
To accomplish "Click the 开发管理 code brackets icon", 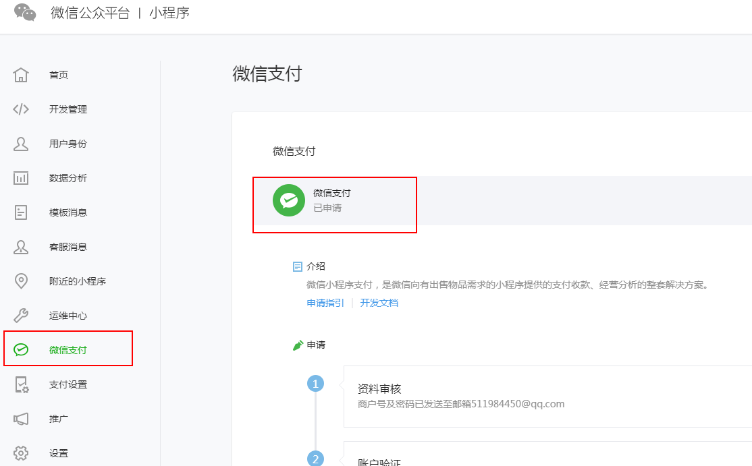I will click(x=21, y=109).
